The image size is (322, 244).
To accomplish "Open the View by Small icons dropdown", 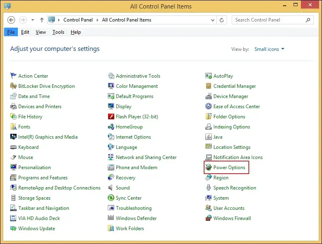I will pyautogui.click(x=269, y=49).
